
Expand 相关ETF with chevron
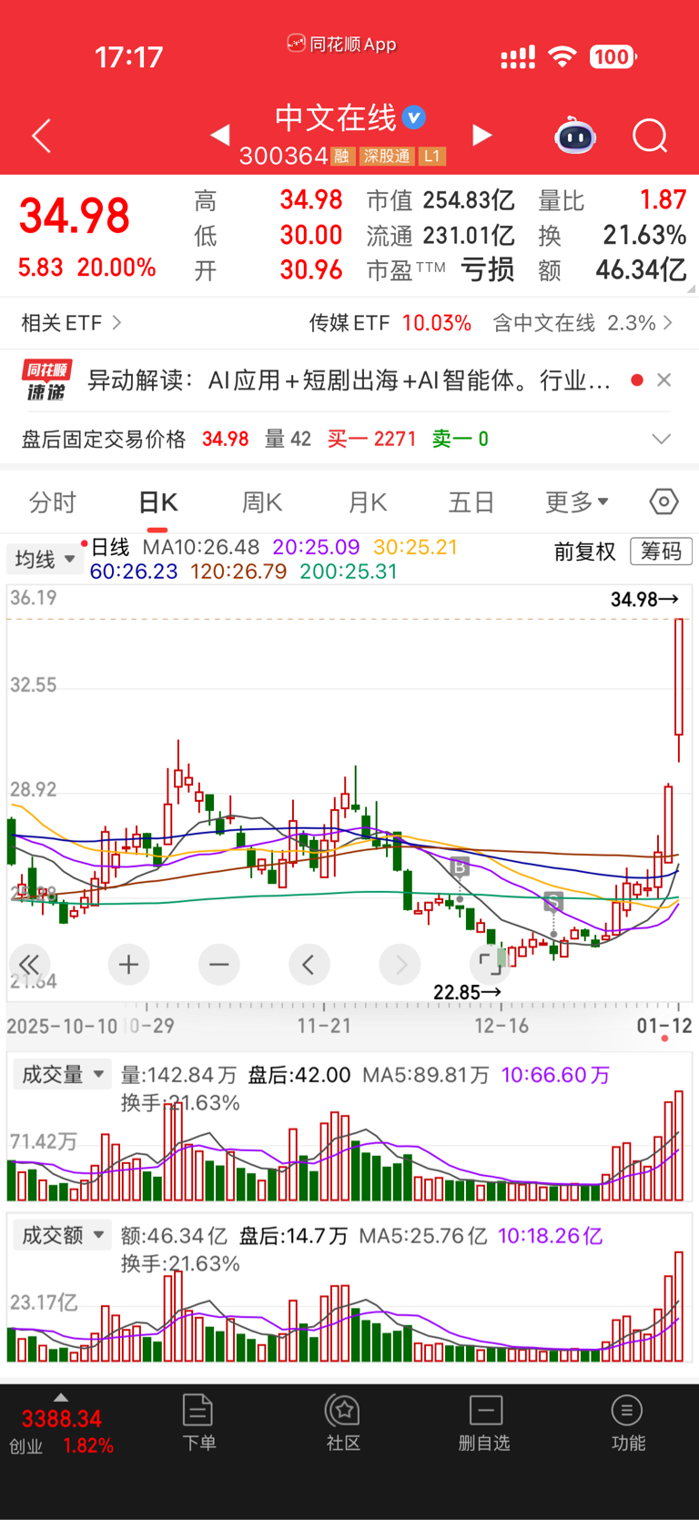pyautogui.click(x=72, y=323)
